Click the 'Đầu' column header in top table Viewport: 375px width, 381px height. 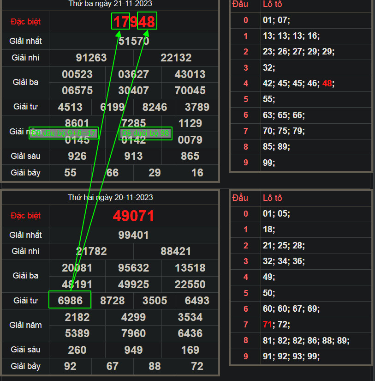(x=240, y=4)
